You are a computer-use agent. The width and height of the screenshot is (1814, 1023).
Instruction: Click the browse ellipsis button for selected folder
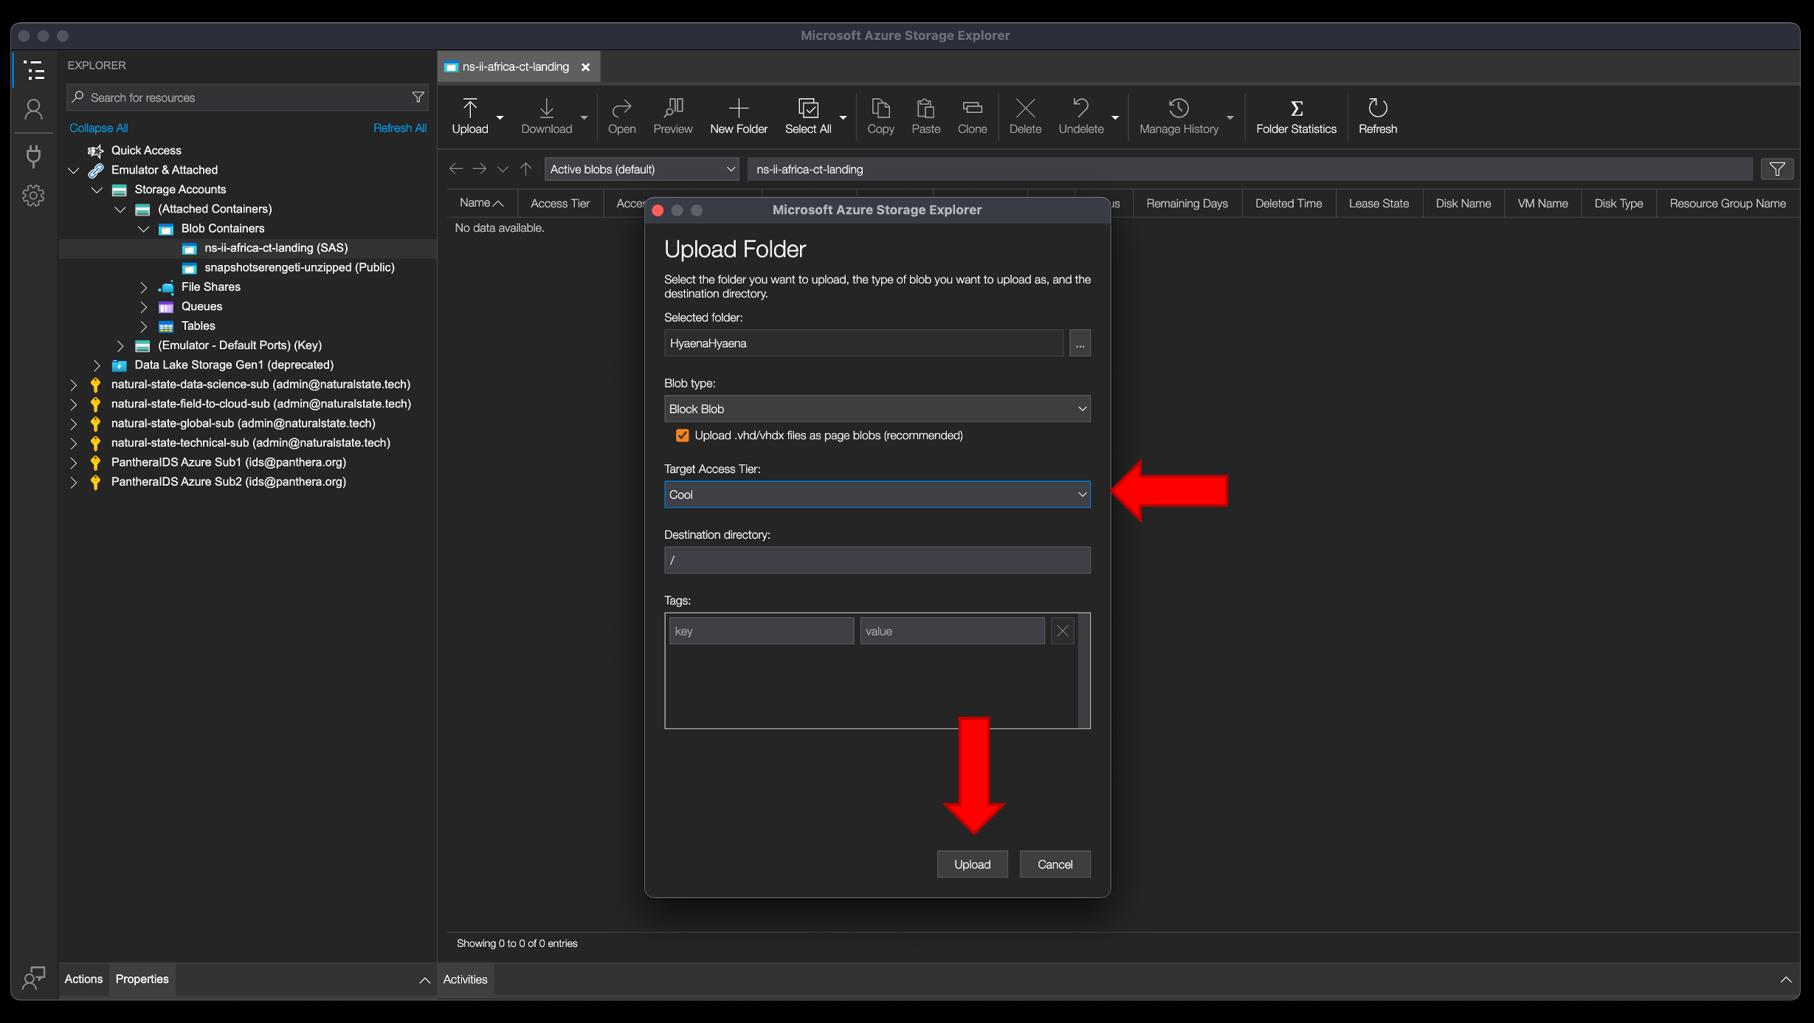tap(1080, 343)
